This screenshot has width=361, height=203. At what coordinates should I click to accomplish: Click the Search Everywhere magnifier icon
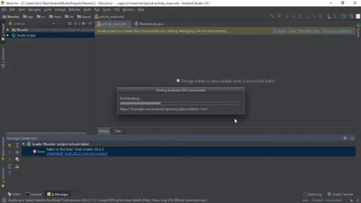pos(351,16)
